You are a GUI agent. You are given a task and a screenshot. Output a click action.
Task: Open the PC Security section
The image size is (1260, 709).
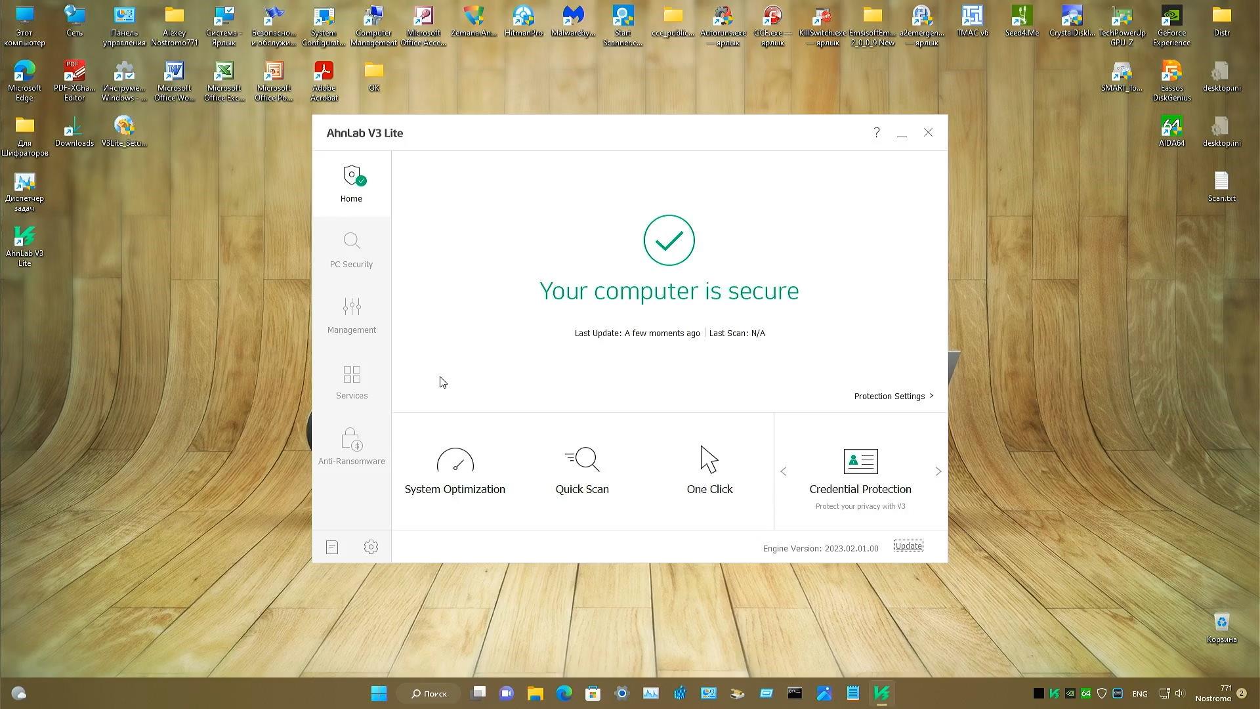351,251
